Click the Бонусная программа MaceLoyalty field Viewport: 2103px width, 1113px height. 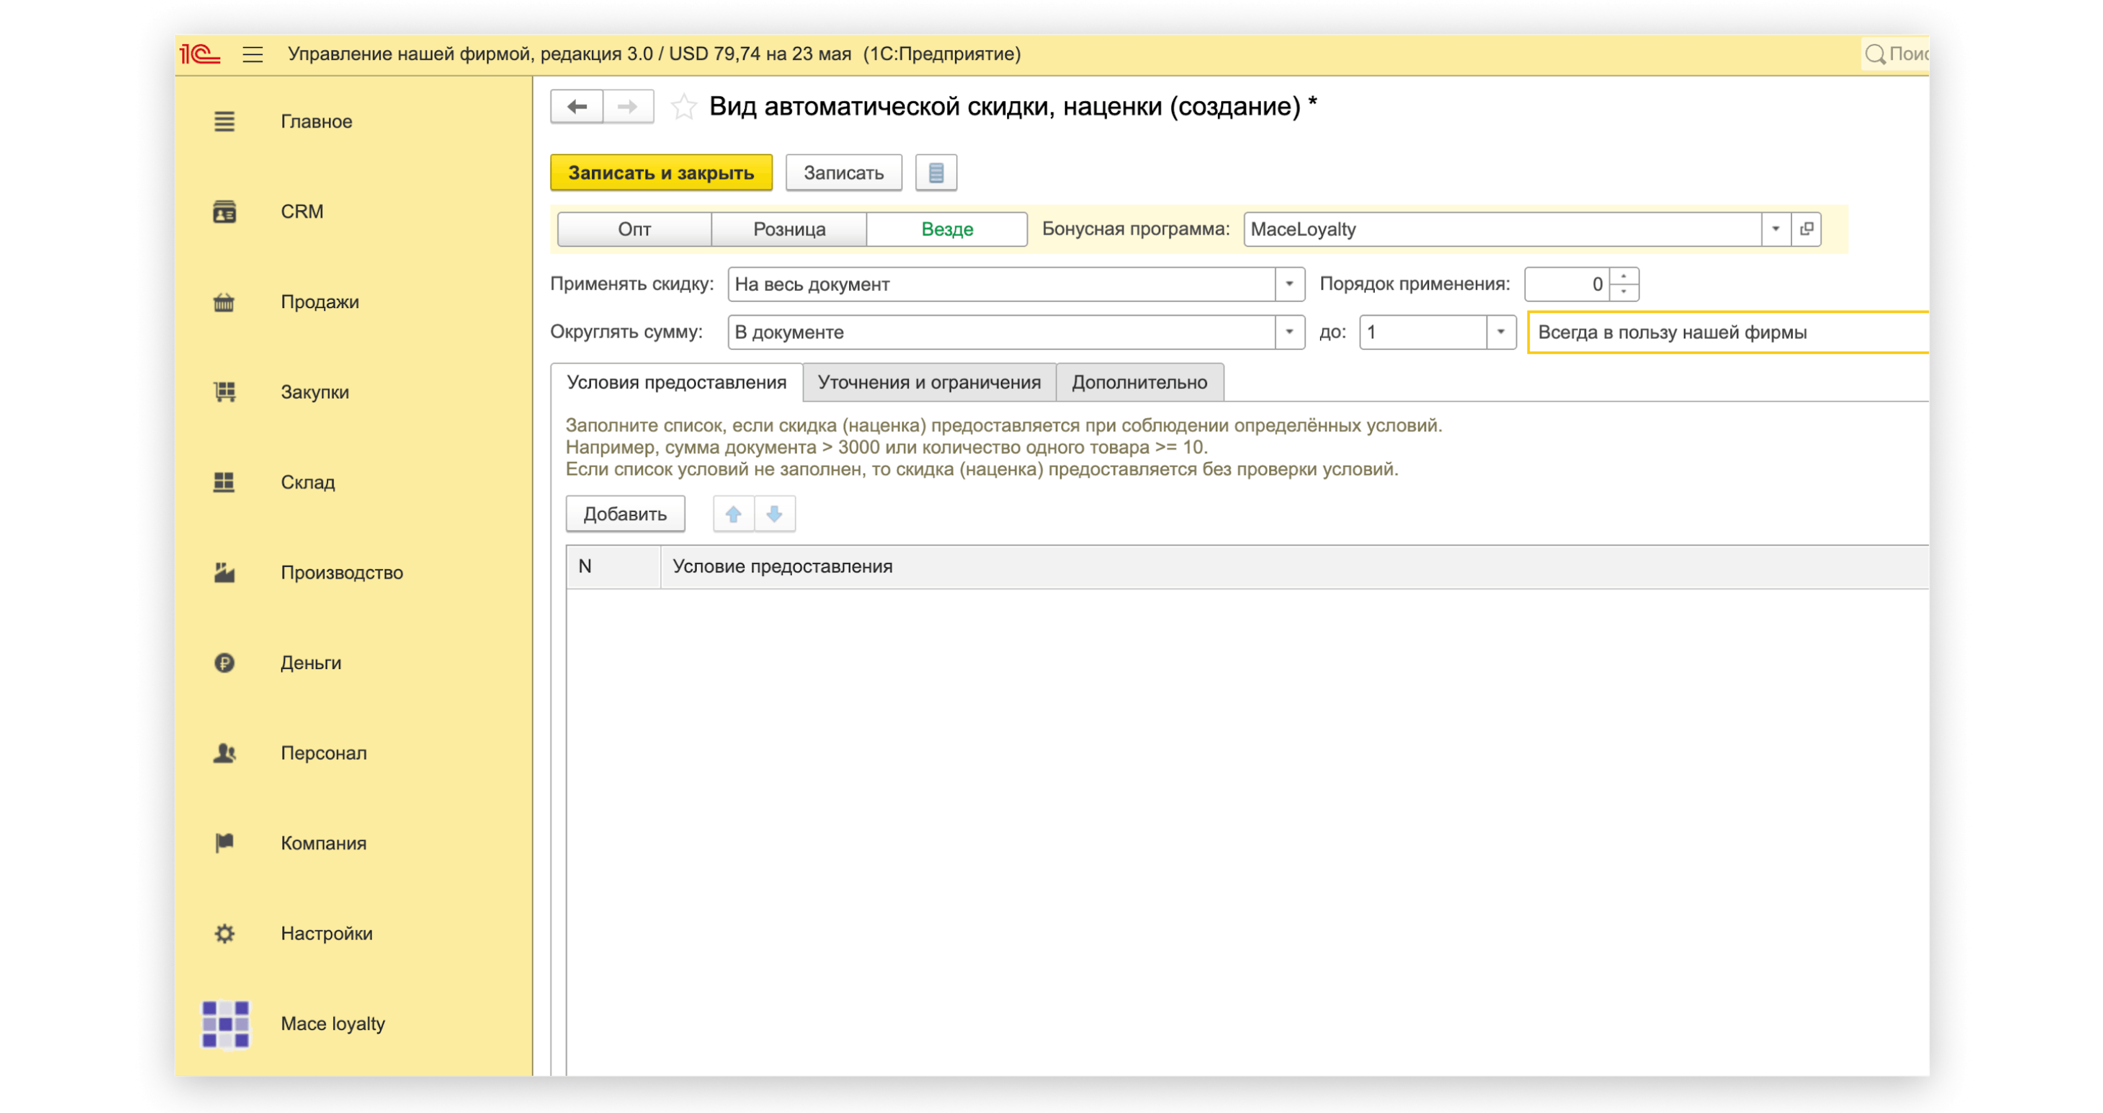point(1502,230)
